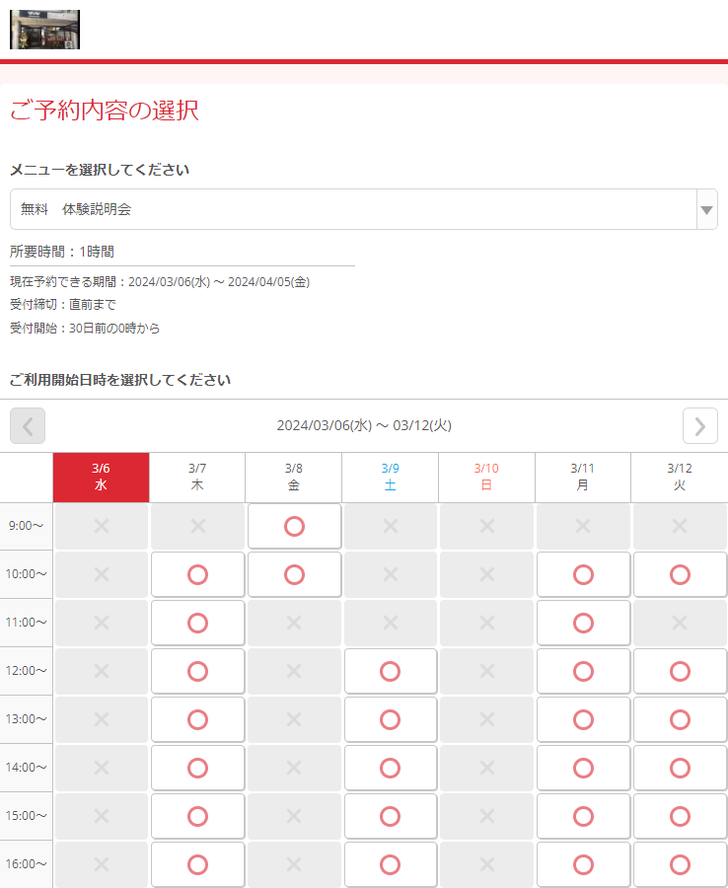Click the store thumbnail image at top
Viewport: 728px width, 888px height.
[44, 30]
